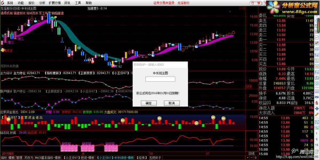Click the wavy lines chart icon above RSI
The width and height of the screenshot is (320, 160).
(317, 91)
